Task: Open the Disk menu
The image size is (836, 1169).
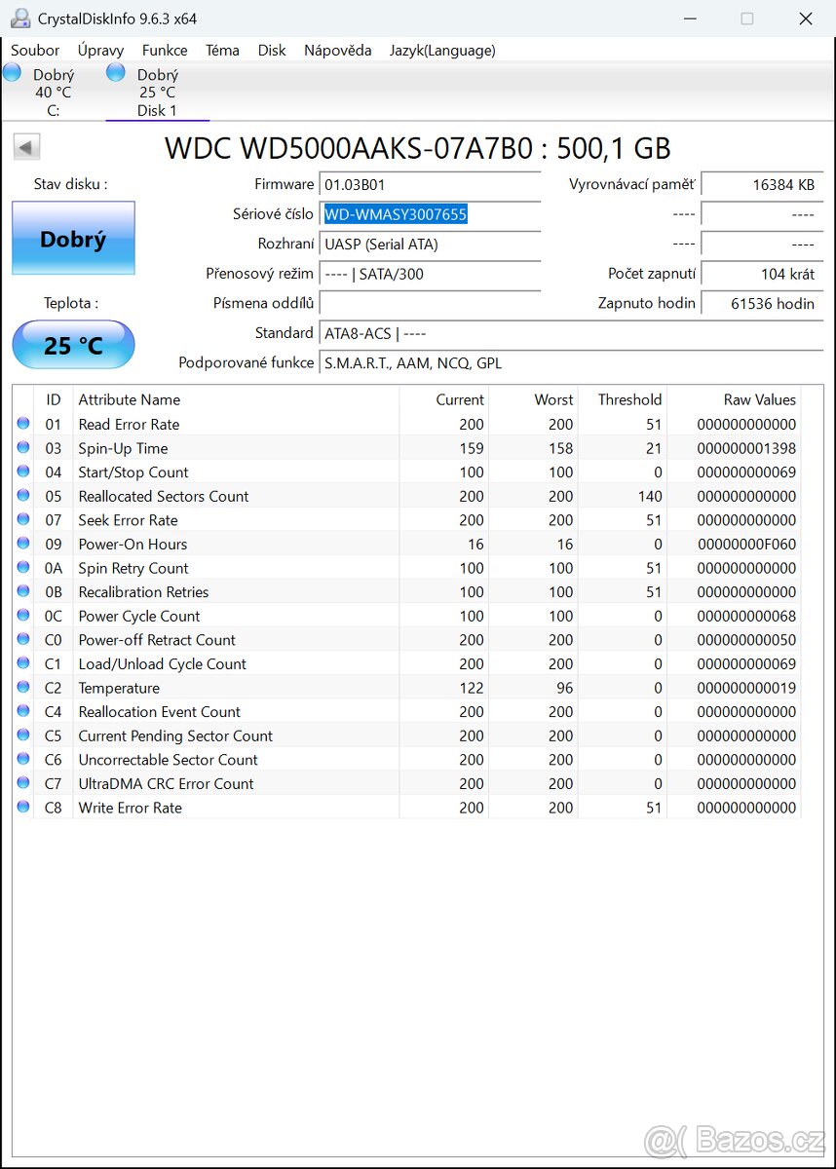Action: tap(272, 50)
